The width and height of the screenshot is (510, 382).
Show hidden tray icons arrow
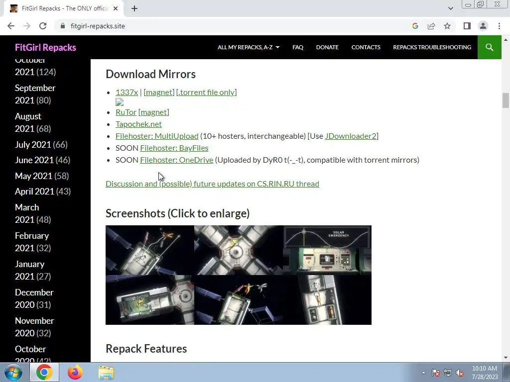pos(423,373)
